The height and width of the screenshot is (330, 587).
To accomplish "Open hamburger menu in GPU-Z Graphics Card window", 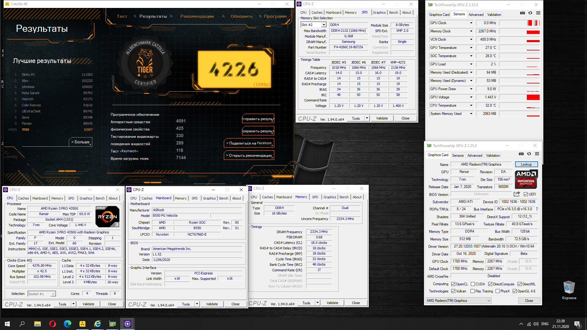I will point(537,154).
